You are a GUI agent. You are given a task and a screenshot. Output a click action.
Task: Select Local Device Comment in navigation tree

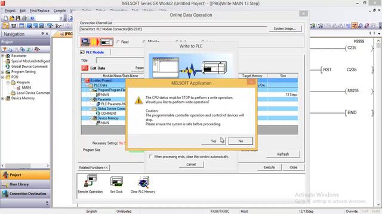(33, 93)
